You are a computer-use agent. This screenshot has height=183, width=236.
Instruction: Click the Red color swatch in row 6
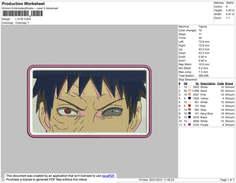190,106
